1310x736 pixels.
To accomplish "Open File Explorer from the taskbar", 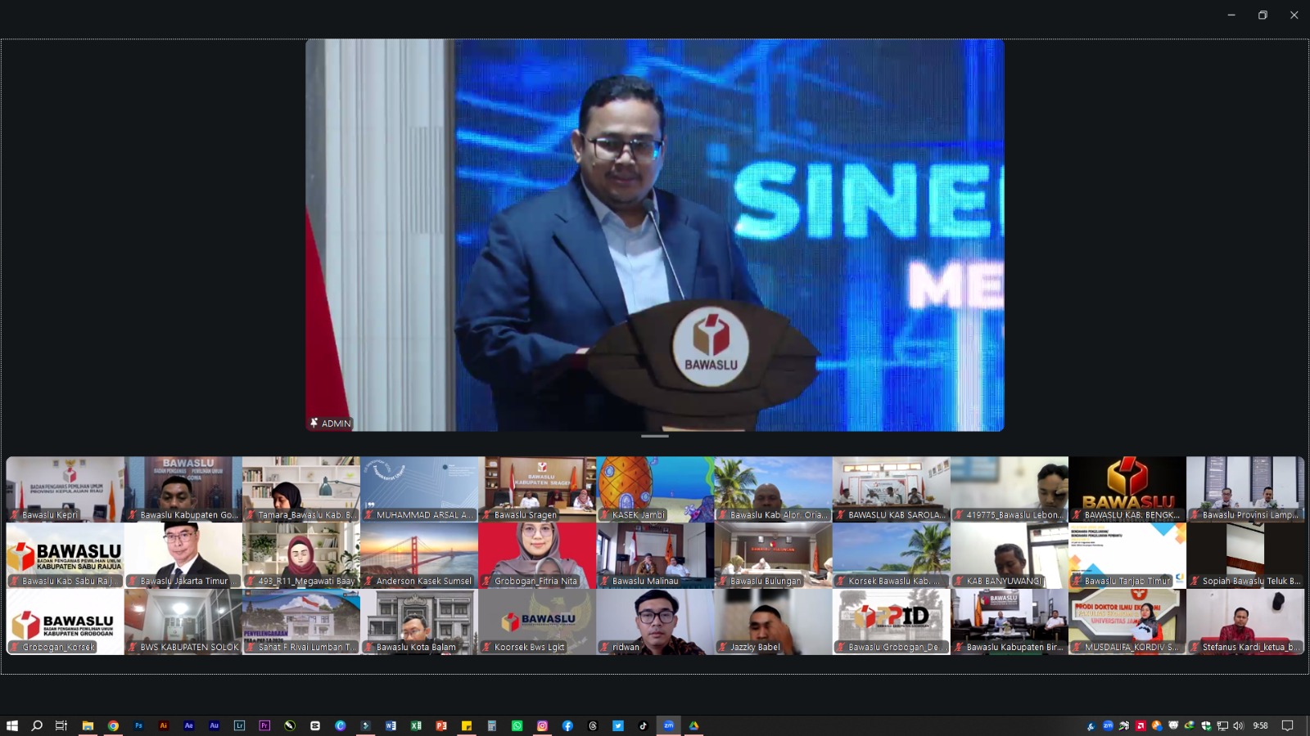I will tap(88, 725).
